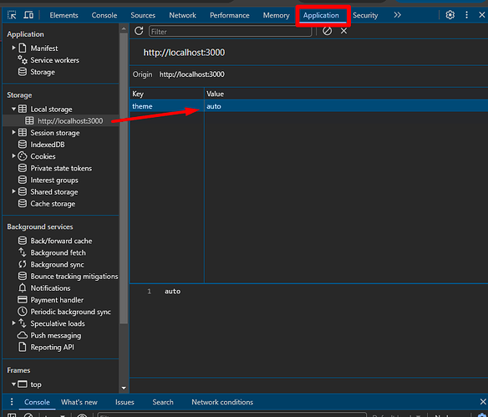Click the sidebar scroll down arrow

[x=124, y=388]
